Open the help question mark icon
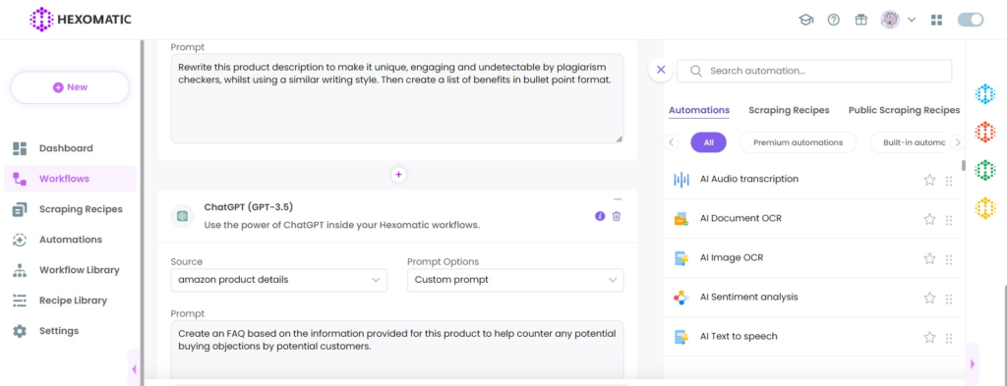 [x=834, y=20]
